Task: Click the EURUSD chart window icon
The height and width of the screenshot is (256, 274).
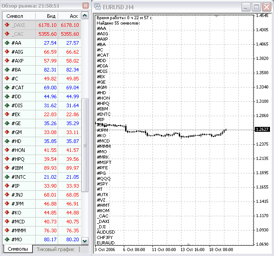Action: [97, 7]
